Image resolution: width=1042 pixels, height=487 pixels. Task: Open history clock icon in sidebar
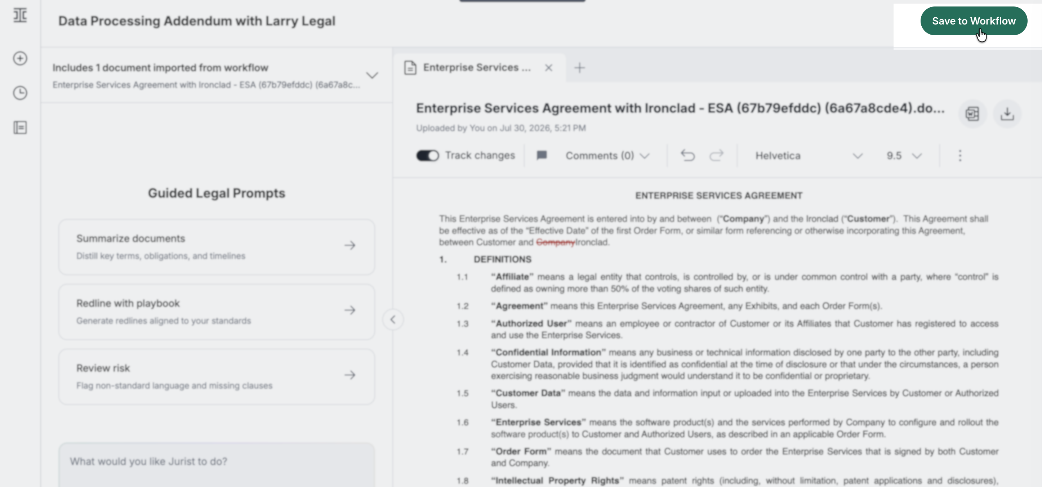coord(20,93)
